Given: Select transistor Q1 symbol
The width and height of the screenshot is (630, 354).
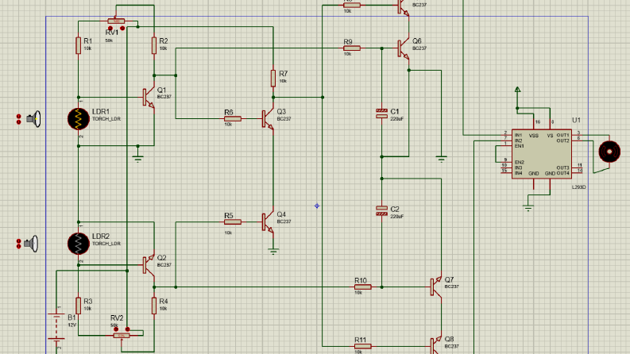Looking at the screenshot, I should (149, 97).
